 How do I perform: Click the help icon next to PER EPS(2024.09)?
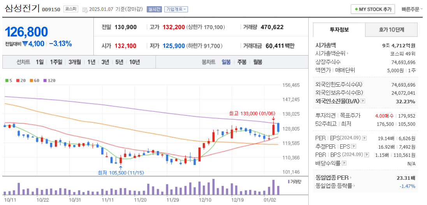point(364,138)
